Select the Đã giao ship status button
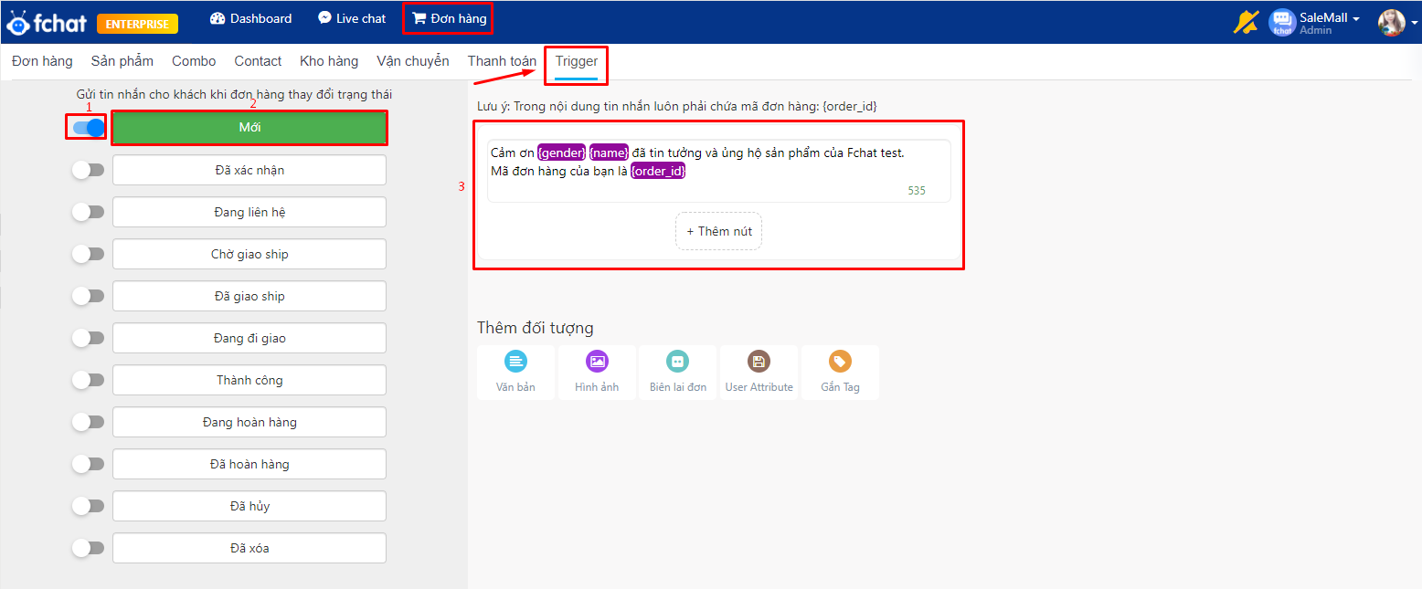This screenshot has height=589, width=1422. (x=249, y=296)
